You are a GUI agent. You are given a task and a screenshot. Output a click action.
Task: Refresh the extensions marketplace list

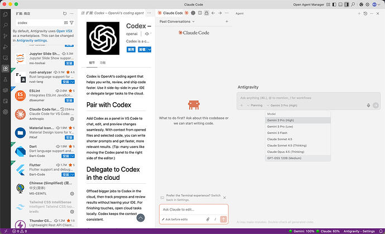65,13
